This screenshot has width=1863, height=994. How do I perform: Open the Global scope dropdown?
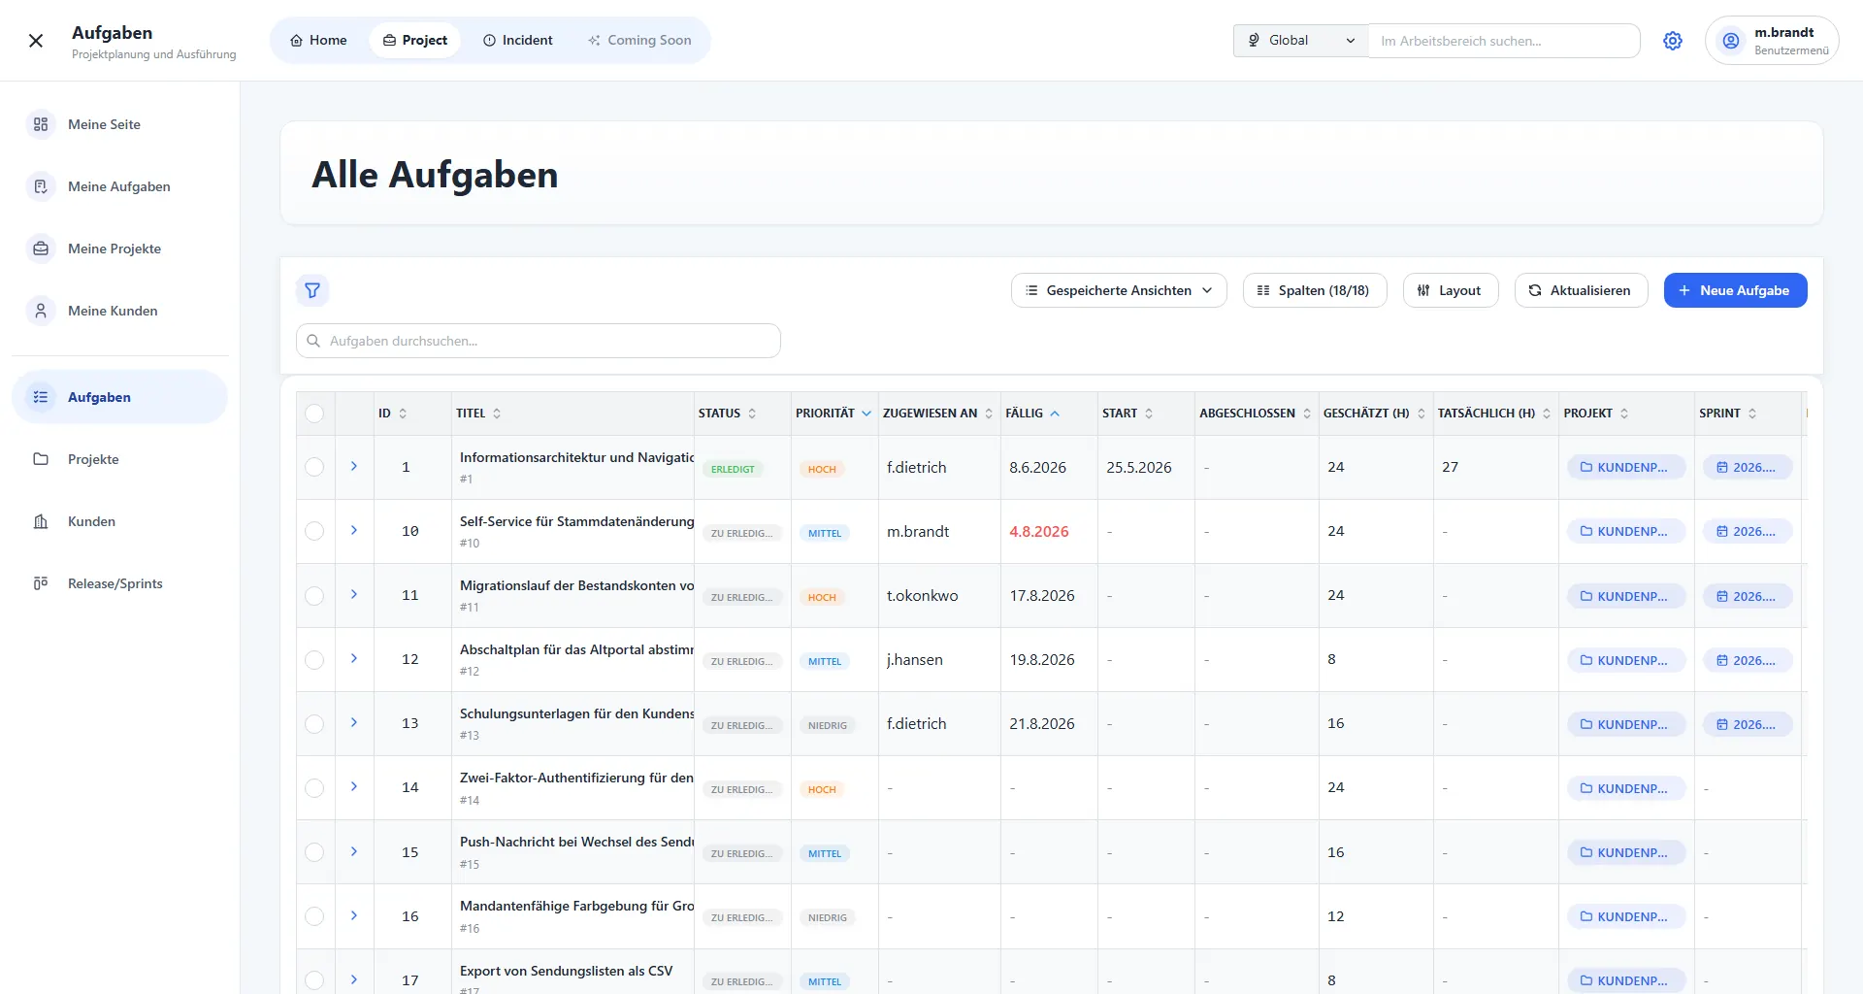1300,41
